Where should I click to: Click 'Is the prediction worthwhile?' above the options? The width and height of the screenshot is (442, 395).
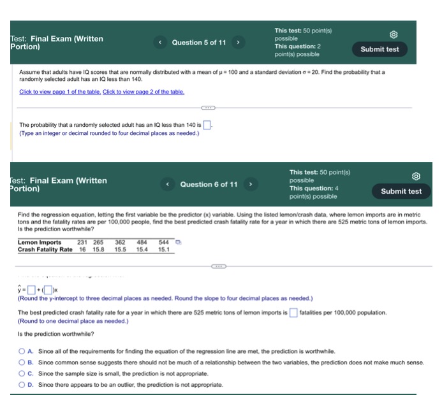click(x=56, y=334)
